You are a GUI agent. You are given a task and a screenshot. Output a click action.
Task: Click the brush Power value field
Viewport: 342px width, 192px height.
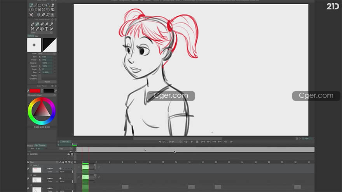(47, 60)
